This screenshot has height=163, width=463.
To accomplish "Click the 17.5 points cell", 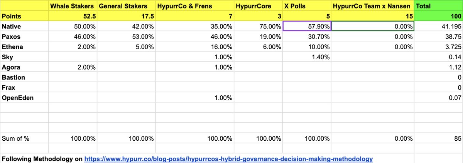I will coord(126,16).
